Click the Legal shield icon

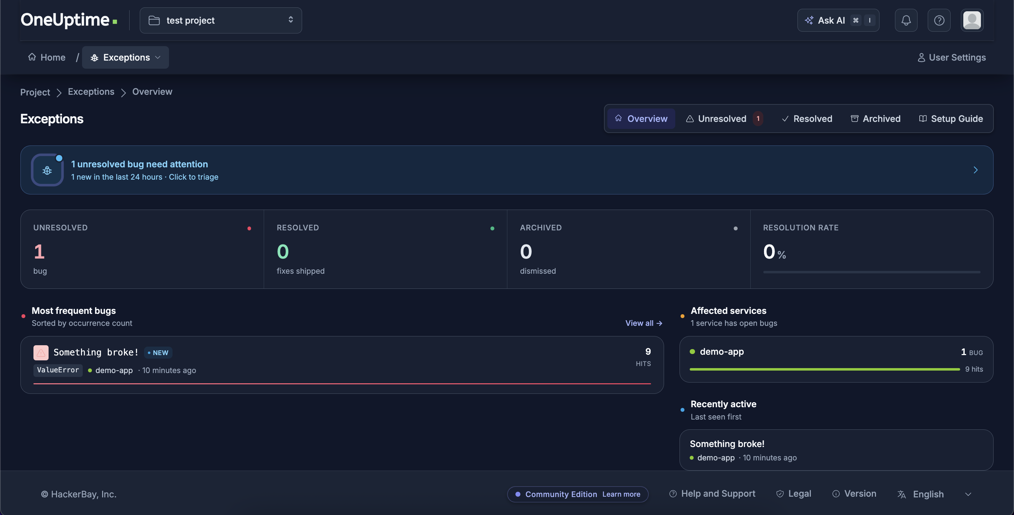780,494
